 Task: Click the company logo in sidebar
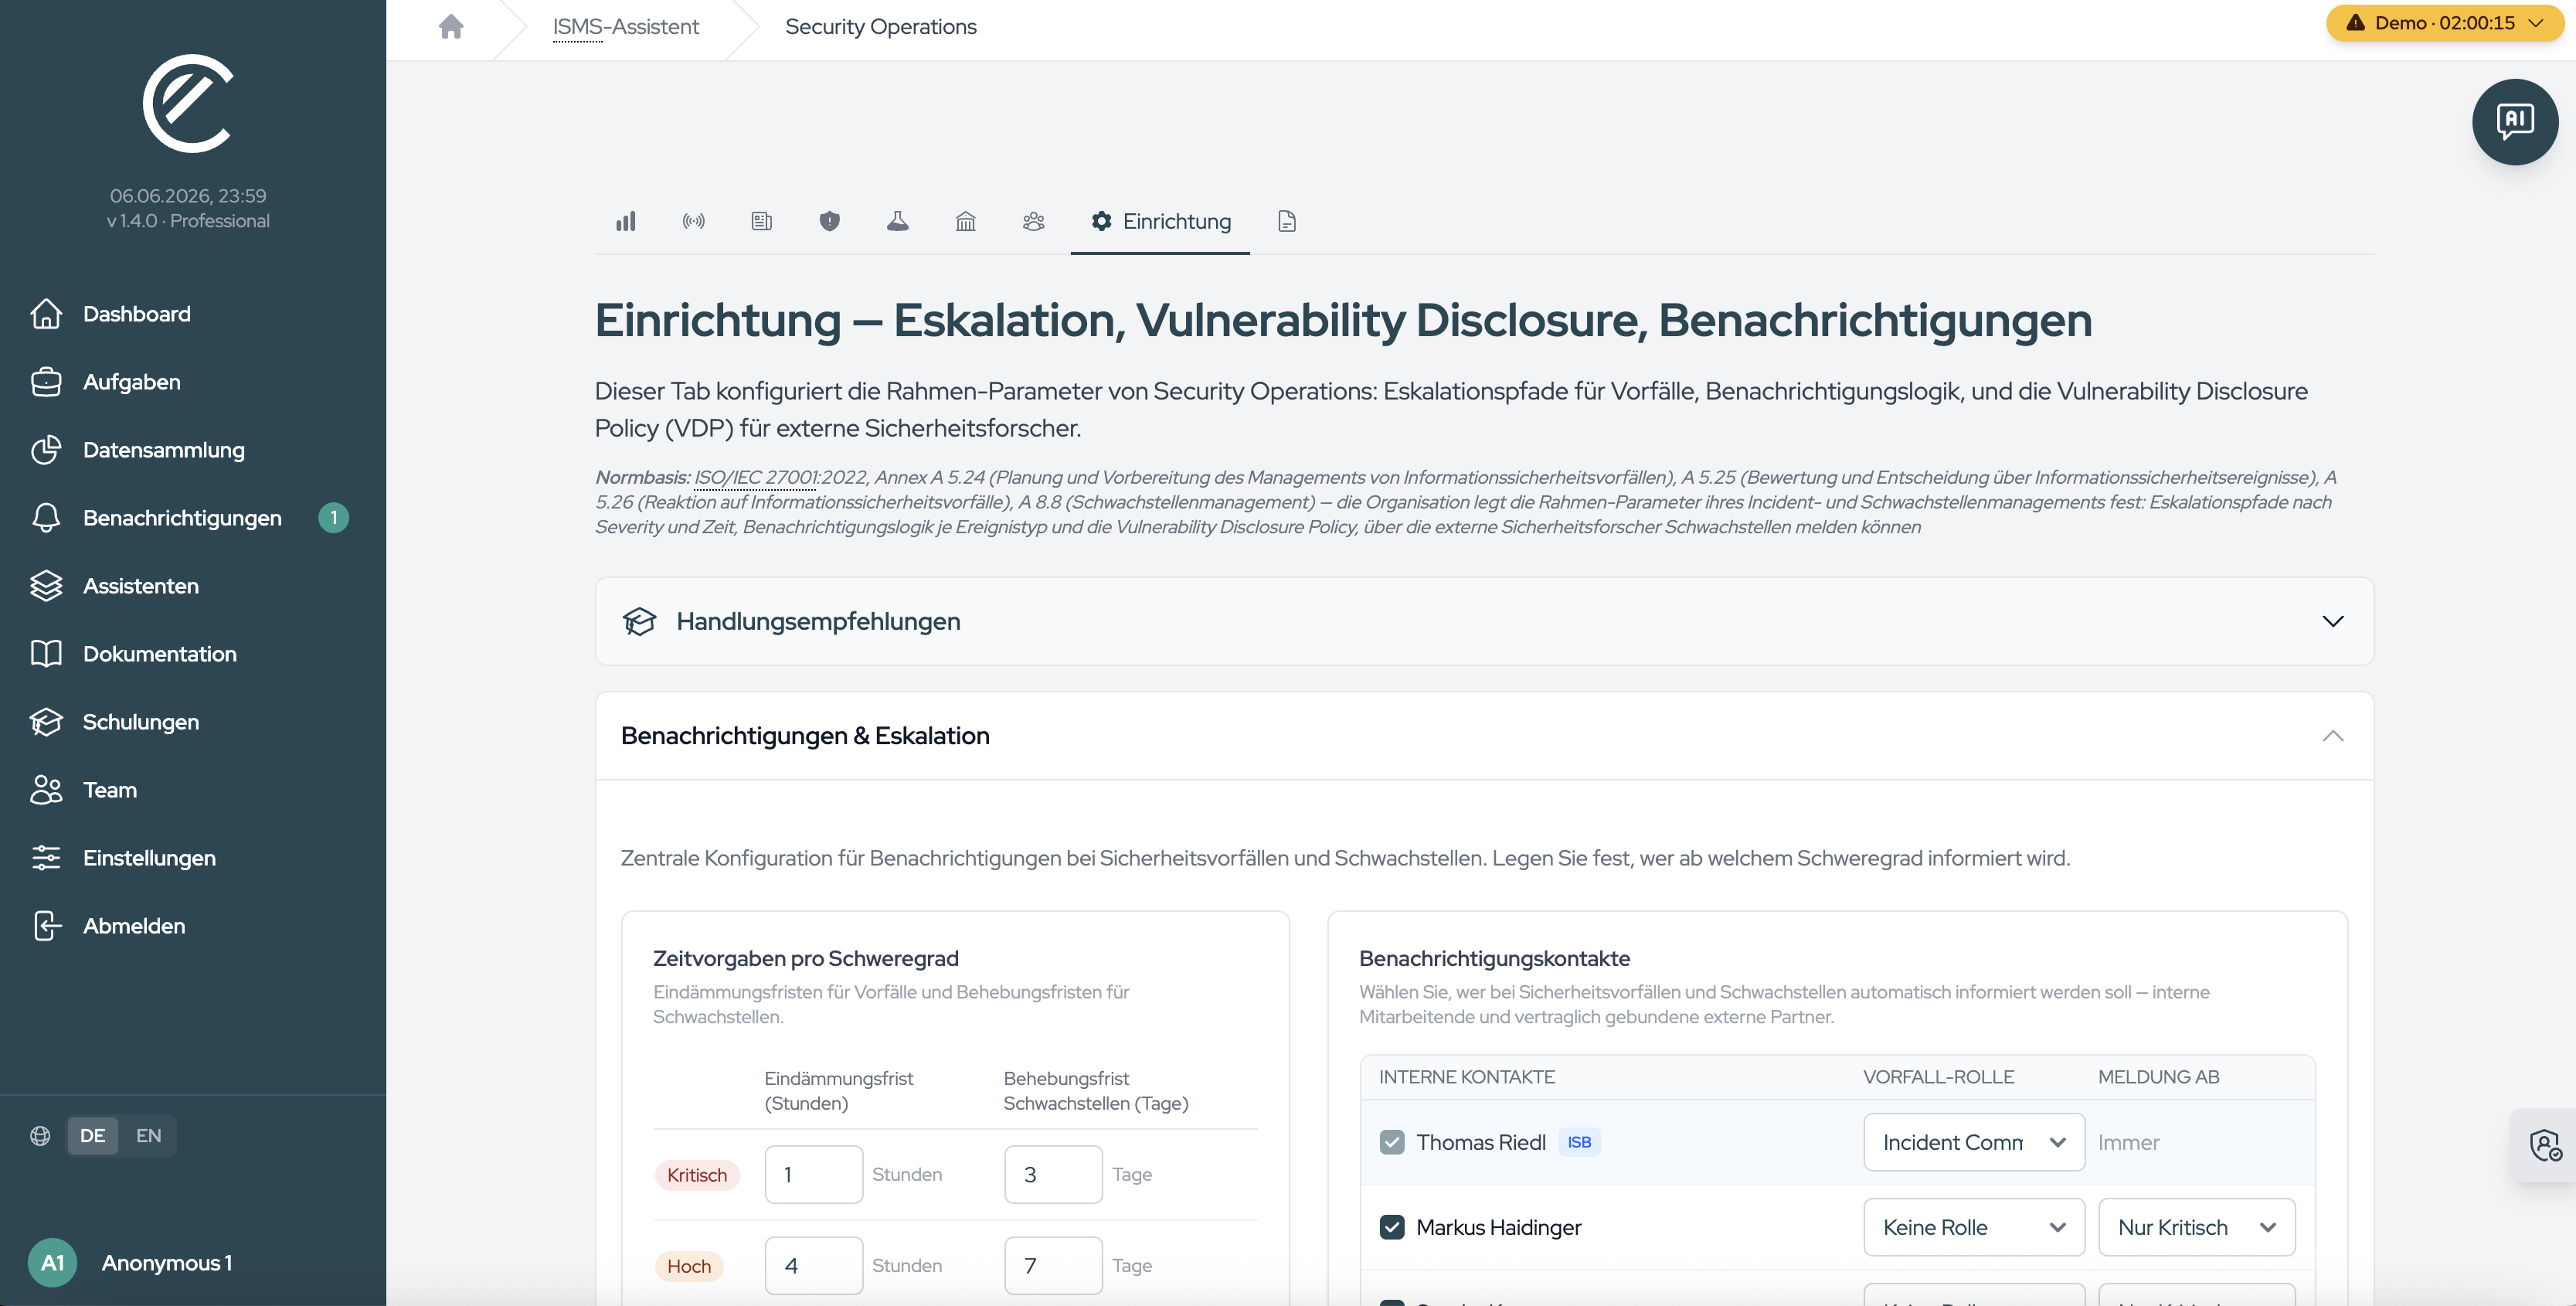click(188, 103)
